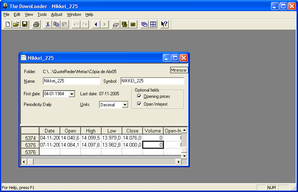This screenshot has height=192, width=298.
Task: Select the Open column header
Action: pyautogui.click(x=70, y=131)
